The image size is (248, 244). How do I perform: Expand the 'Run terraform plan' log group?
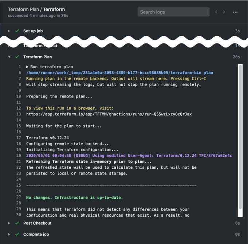[x=28, y=67]
